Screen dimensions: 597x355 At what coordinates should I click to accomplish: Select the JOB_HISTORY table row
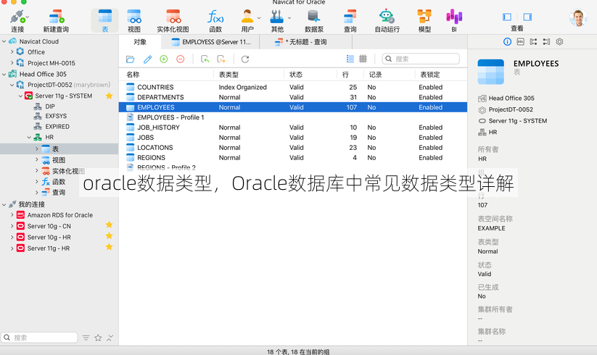coord(293,128)
